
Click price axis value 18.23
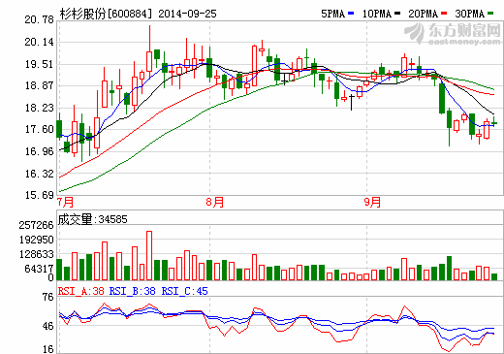click(39, 108)
